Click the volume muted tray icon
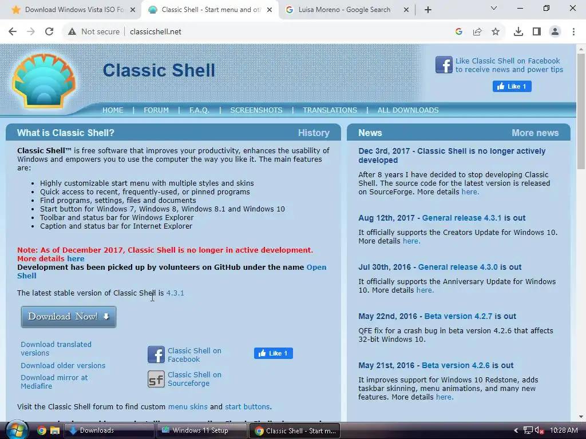 (x=539, y=430)
